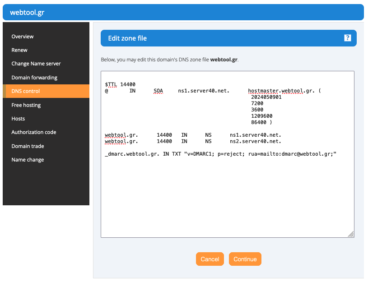The width and height of the screenshot is (368, 282).
Task: Click bold webtool.gr in description
Action: coord(224,60)
